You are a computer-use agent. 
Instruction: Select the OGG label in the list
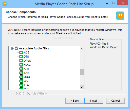(x=27, y=77)
